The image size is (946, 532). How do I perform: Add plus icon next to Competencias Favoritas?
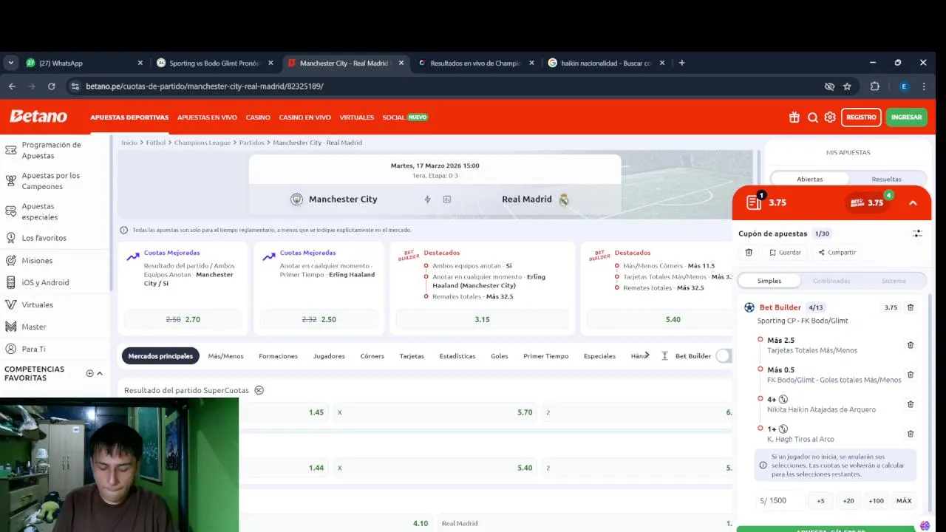pyautogui.click(x=89, y=373)
